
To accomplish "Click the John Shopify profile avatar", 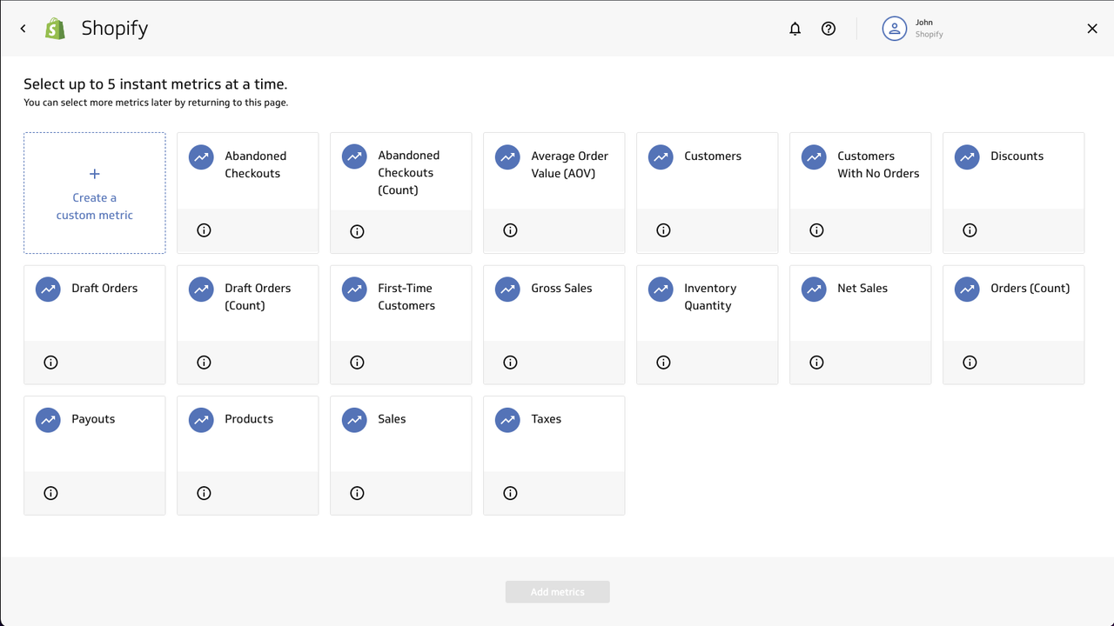I will coord(895,28).
